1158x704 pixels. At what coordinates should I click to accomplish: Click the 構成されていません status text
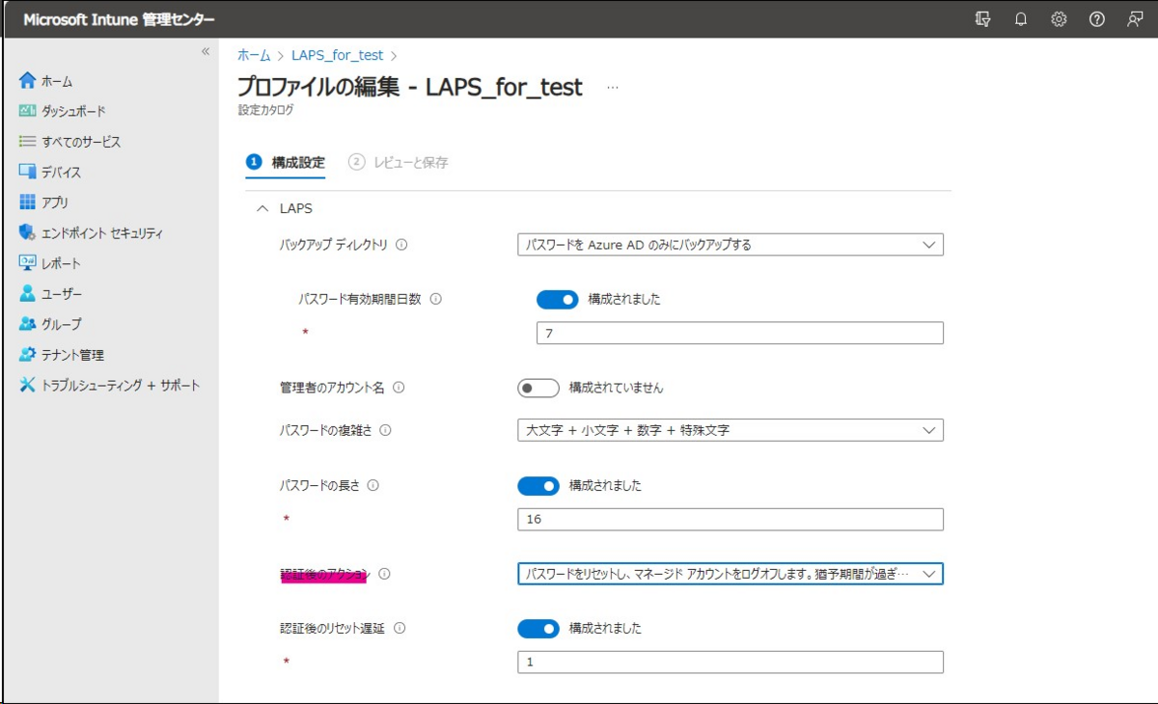coord(616,388)
